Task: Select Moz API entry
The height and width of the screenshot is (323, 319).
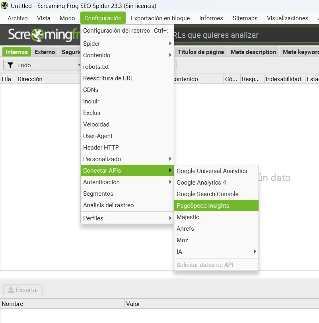Action: (x=216, y=240)
